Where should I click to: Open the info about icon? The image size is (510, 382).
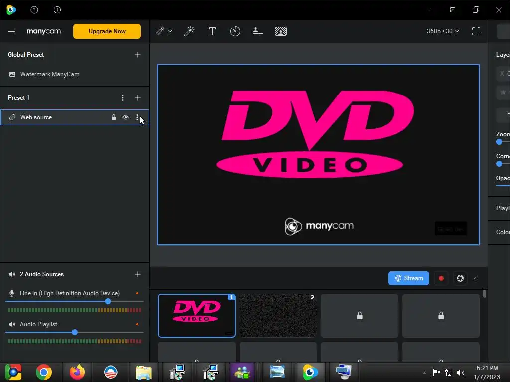click(x=57, y=10)
